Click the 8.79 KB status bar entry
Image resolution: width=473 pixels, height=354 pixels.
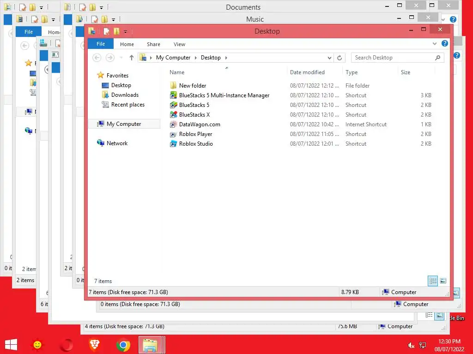350,292
